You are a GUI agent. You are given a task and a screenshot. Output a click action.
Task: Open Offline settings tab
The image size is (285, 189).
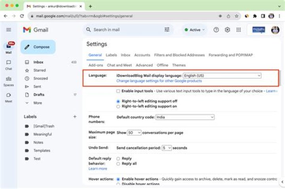[163, 65]
